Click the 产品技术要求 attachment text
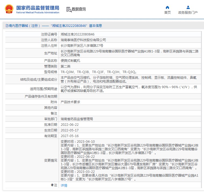204x193 pixels. tap(71, 102)
